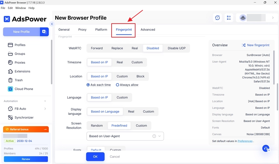Switch to the Advanced tab
This screenshot has width=279, height=164.
click(x=148, y=29)
